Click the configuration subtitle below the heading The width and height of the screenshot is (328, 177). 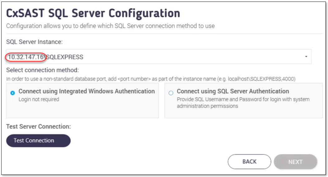tap(110, 26)
